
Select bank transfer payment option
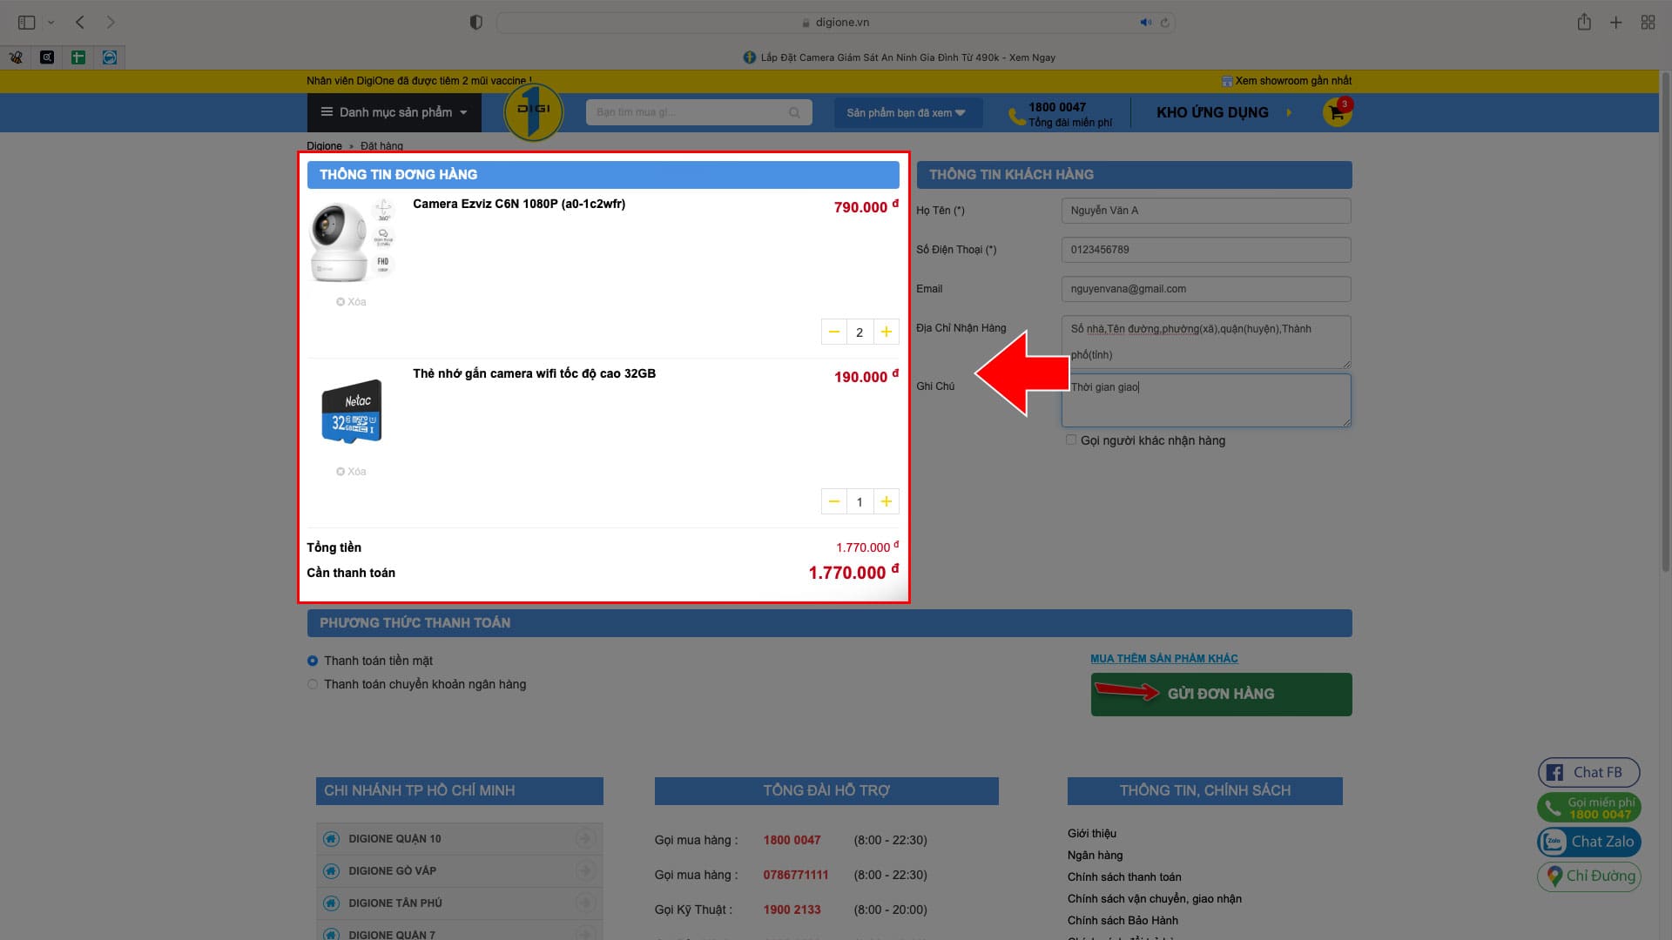(x=313, y=684)
